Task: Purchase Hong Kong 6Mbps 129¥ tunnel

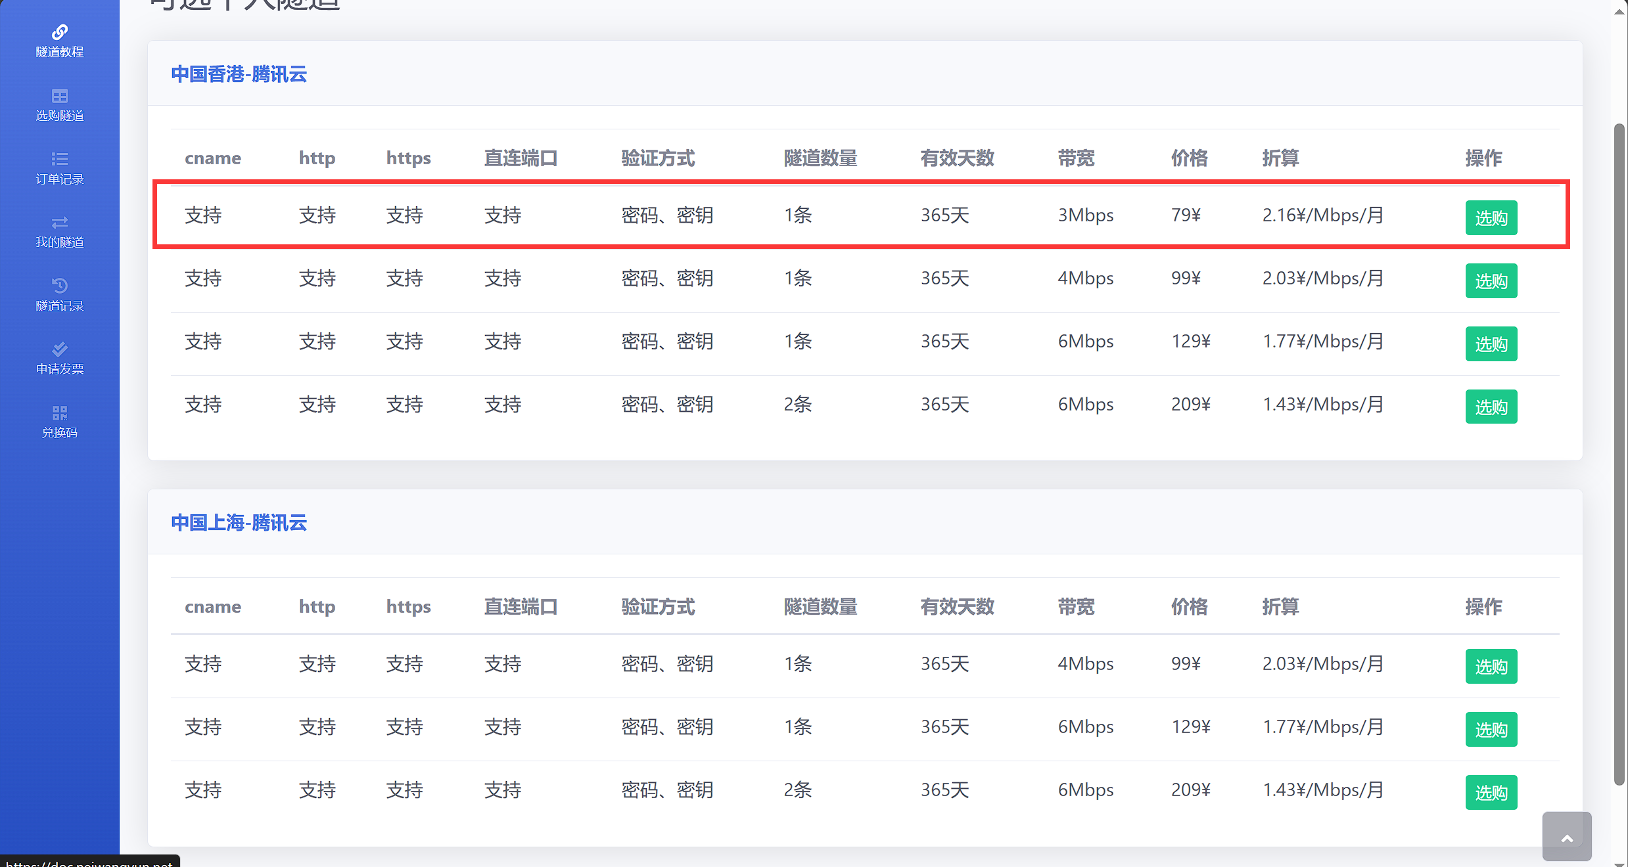Action: pos(1491,344)
